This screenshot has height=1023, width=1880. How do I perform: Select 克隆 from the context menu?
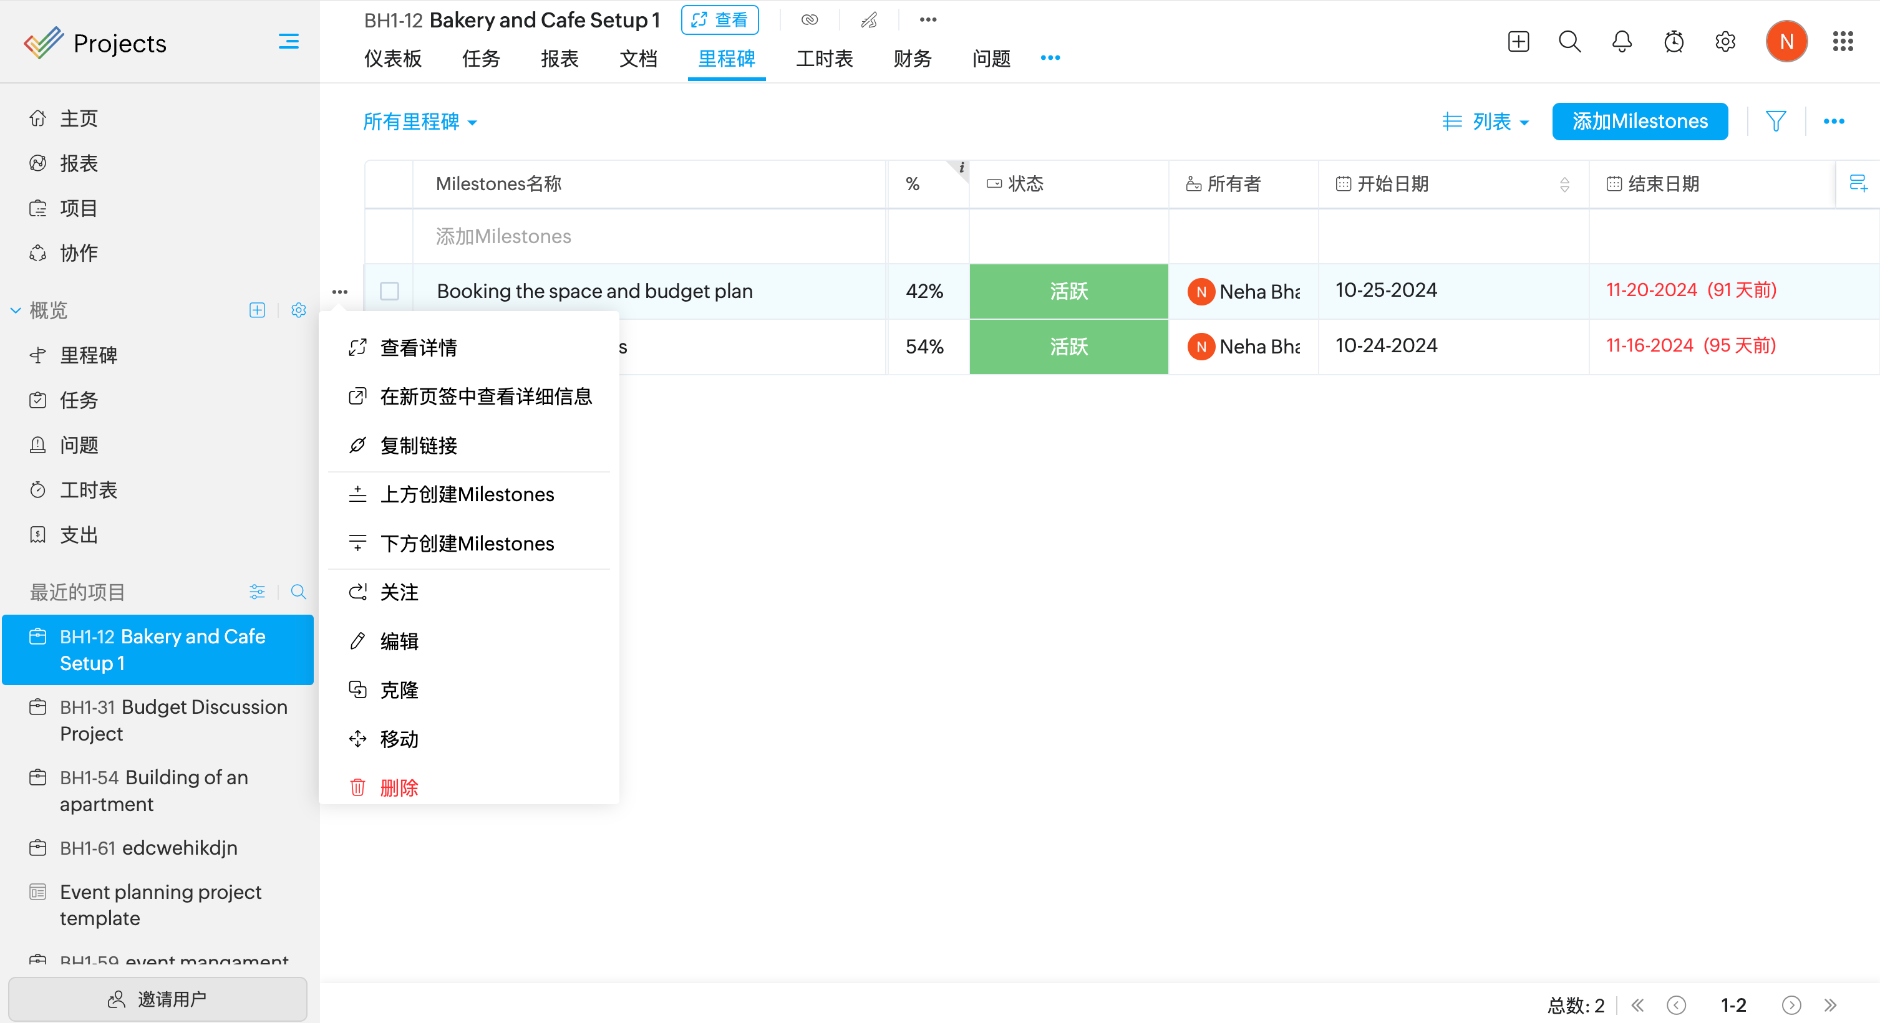point(399,689)
